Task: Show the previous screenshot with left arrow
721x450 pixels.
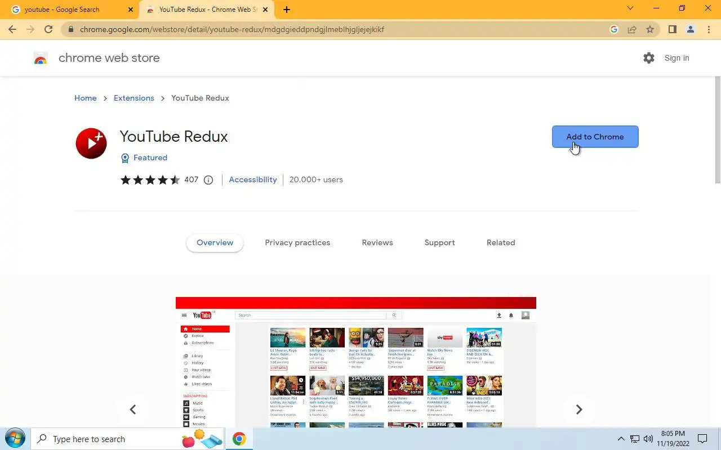Action: point(133,409)
